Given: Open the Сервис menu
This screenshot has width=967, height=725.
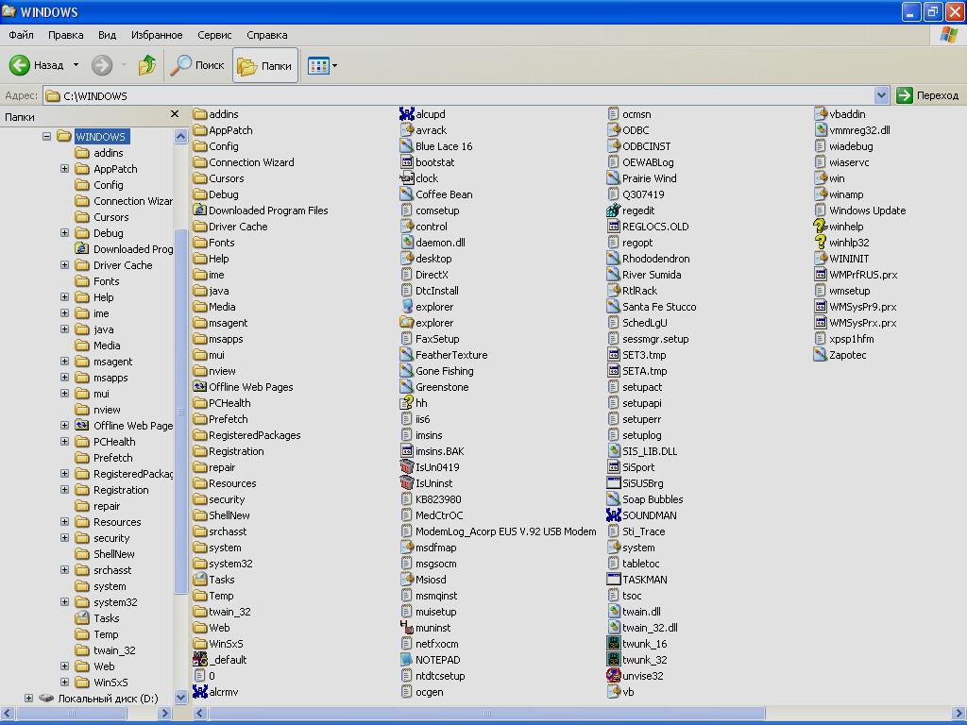Looking at the screenshot, I should 214,35.
